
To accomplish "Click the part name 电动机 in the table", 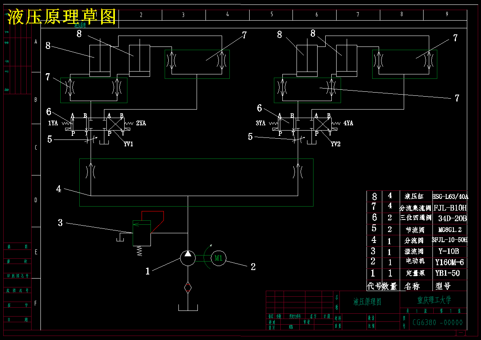I will click(x=415, y=261).
